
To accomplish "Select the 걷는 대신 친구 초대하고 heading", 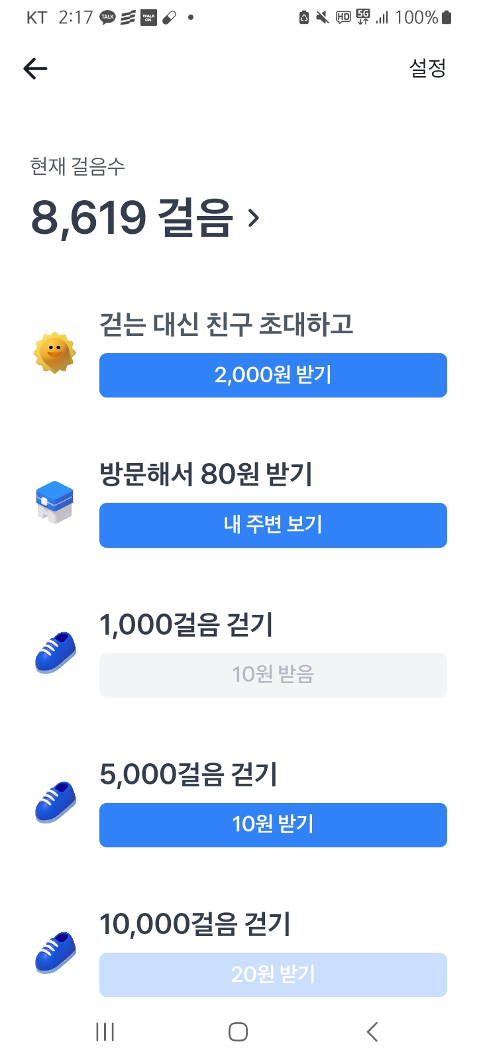I will click(226, 325).
